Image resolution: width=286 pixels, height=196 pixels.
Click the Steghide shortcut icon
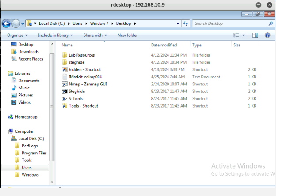click(x=65, y=92)
